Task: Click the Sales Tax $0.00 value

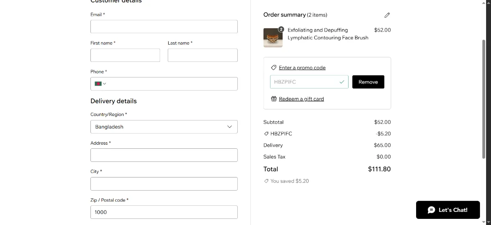Action: (383, 157)
